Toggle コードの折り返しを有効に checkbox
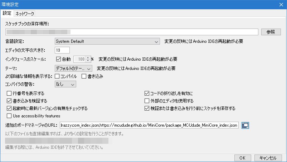The height and width of the screenshot is (162, 287). coord(147,93)
